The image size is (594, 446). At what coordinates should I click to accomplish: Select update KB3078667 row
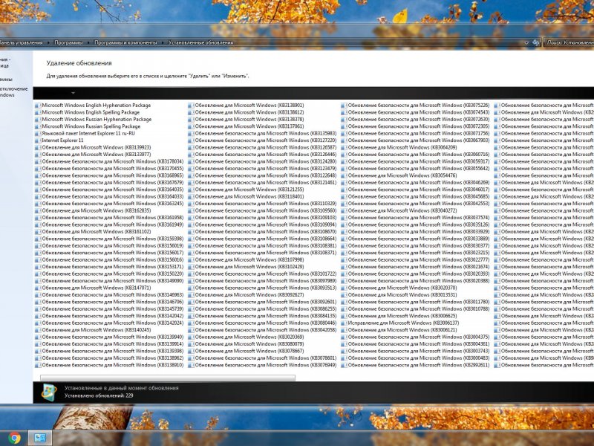[246, 351]
